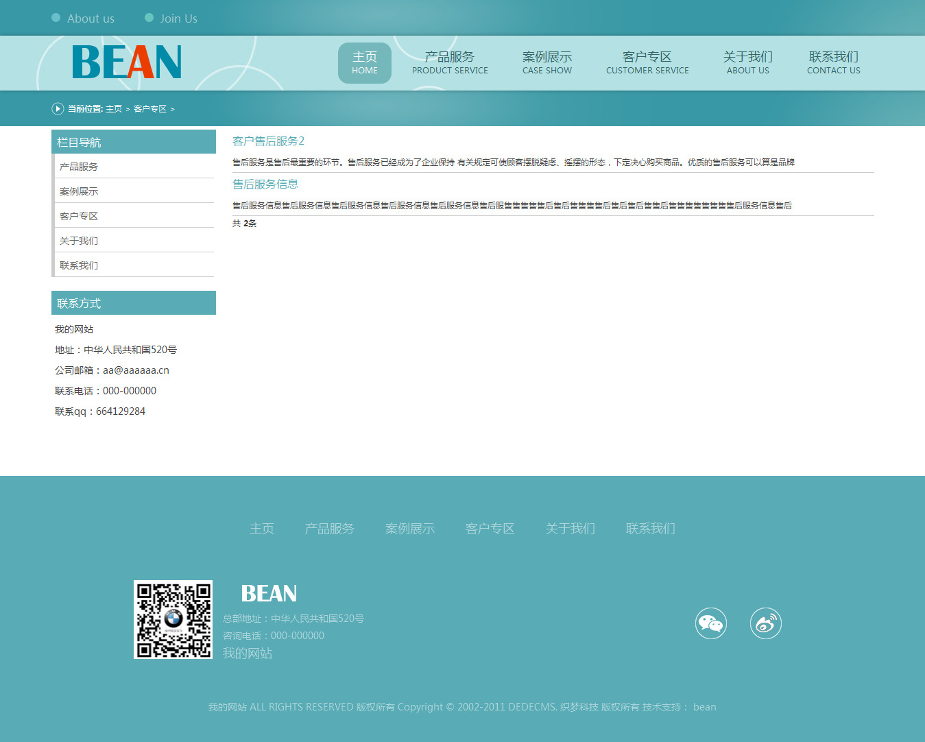The width and height of the screenshot is (925, 742).
Task: Select 产品服务 in sidebar navigation
Action: click(x=79, y=167)
